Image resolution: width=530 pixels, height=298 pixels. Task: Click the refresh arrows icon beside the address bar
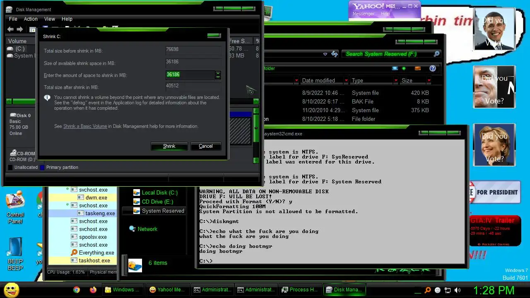[x=335, y=54]
